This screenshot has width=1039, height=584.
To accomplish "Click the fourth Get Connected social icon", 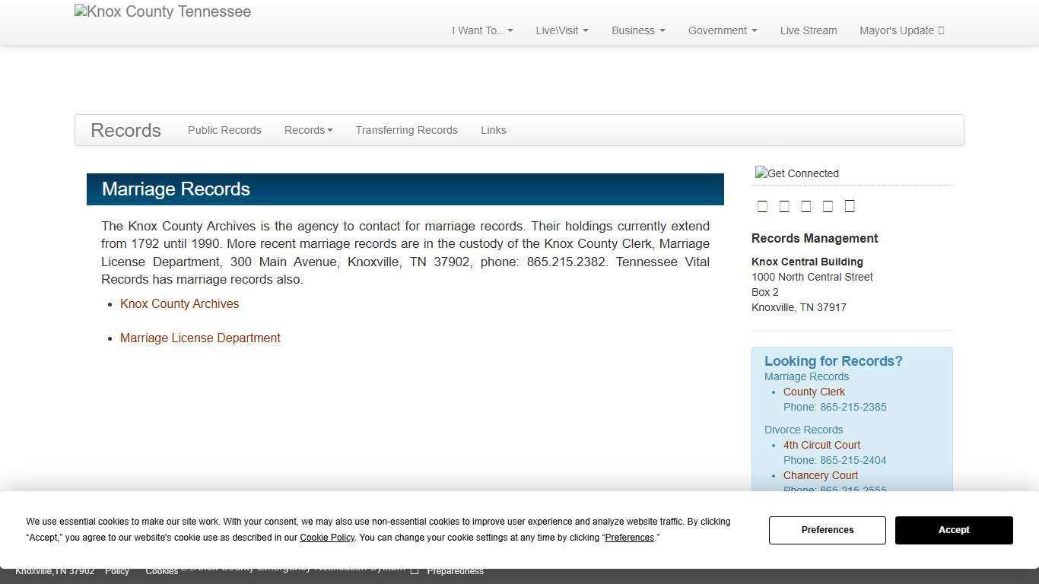I will coord(828,205).
